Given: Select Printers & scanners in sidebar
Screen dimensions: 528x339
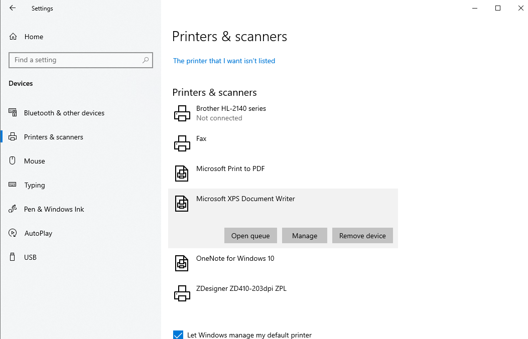Looking at the screenshot, I should (x=54, y=137).
